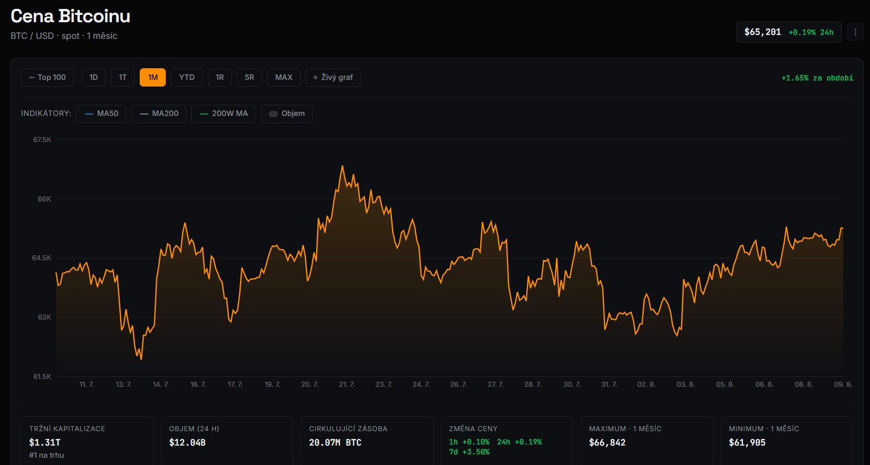Screen dimensions: 870x465
Task: Toggle the 200W MA indicator
Action: pos(223,114)
